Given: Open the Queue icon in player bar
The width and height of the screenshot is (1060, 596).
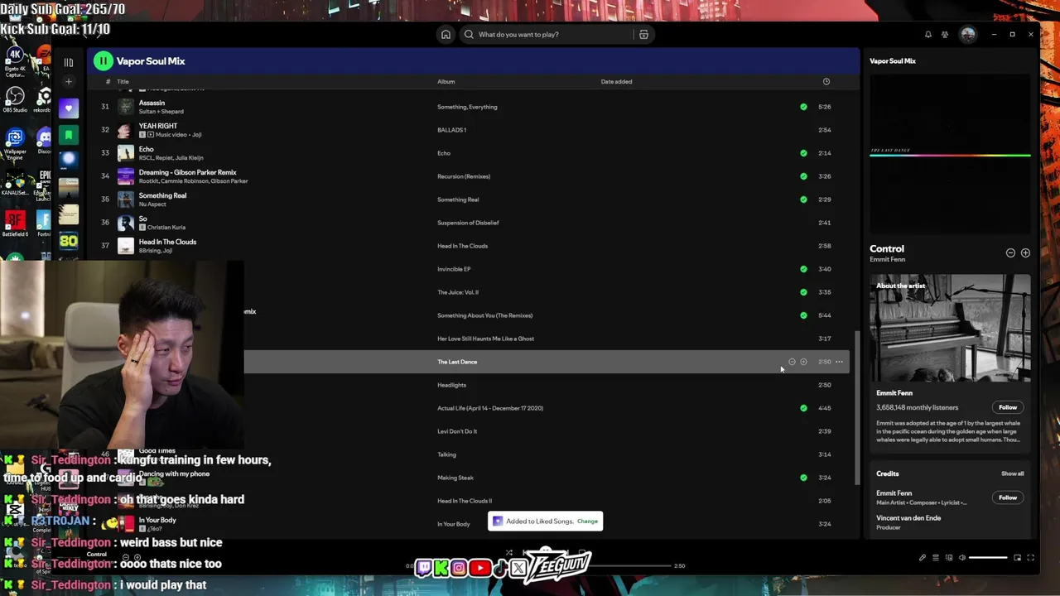Looking at the screenshot, I should coord(936,558).
